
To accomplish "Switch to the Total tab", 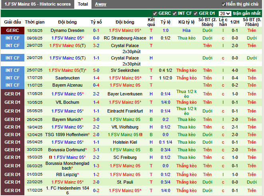I will [83, 4].
